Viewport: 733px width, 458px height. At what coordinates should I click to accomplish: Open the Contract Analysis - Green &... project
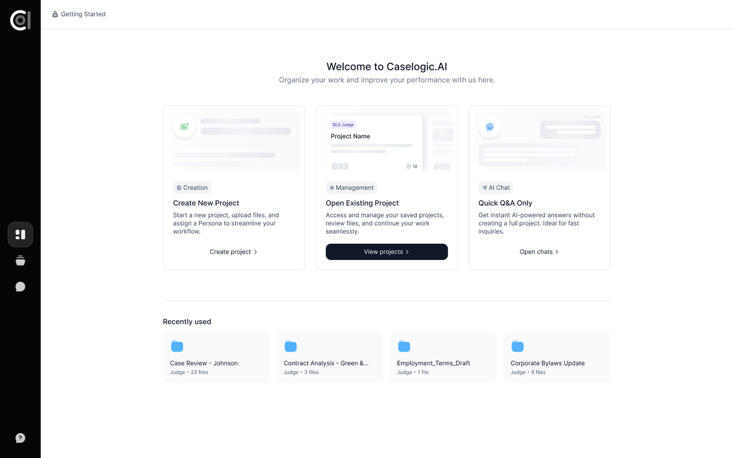[x=330, y=357]
